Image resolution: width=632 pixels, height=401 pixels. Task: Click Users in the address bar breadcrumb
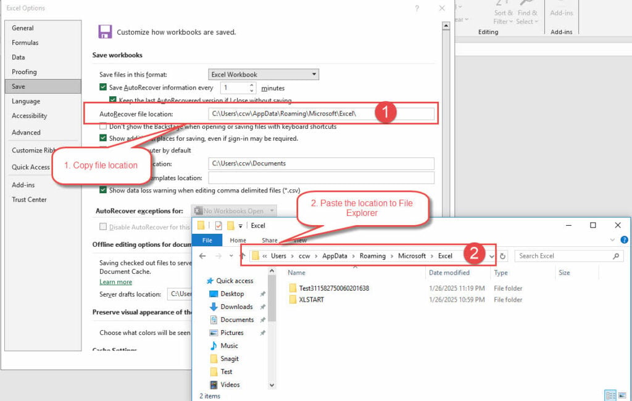[x=278, y=256]
